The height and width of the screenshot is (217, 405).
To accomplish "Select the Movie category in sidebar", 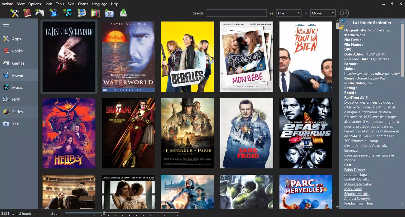I will pos(19,75).
